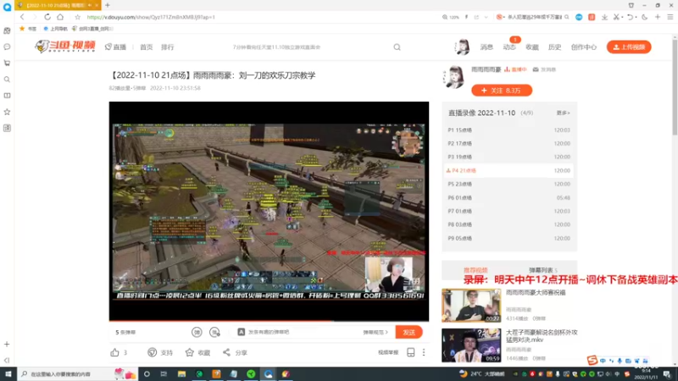The height and width of the screenshot is (381, 678).
Task: Click the undo closed tab icon
Action: (x=630, y=17)
